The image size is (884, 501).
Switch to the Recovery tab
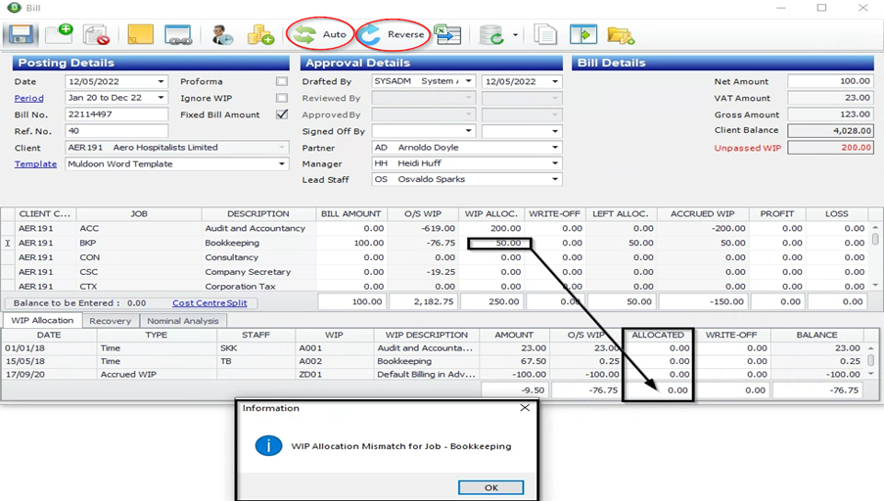[110, 321]
